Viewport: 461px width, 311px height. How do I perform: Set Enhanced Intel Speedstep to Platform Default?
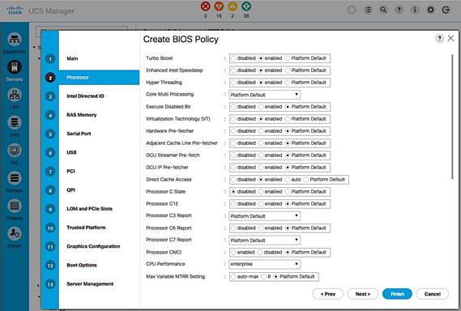tap(288, 70)
